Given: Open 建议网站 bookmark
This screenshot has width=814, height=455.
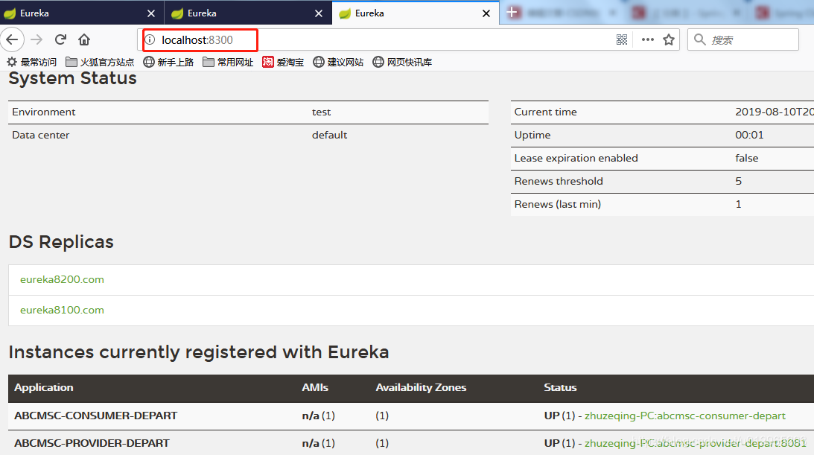Looking at the screenshot, I should (338, 63).
